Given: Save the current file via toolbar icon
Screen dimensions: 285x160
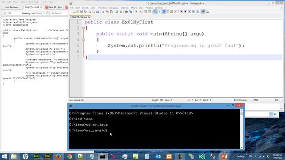Looking at the screenshot, I should 81,12.
